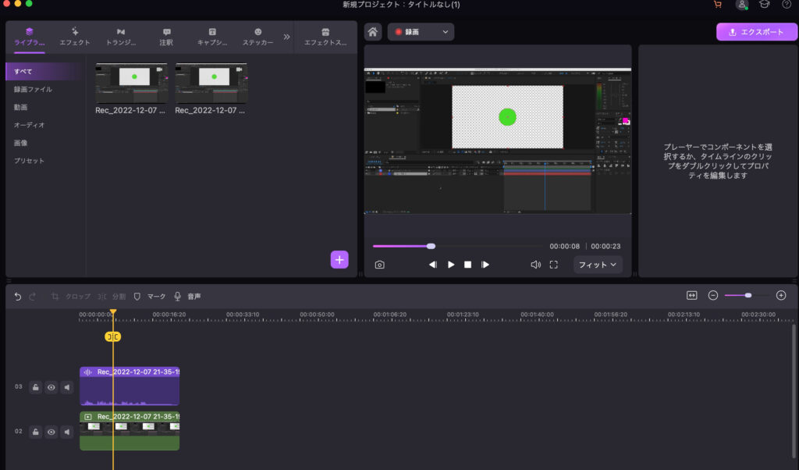Click the player progress slider handle

(x=431, y=246)
